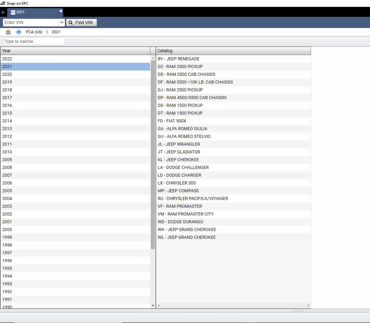This screenshot has width=370, height=323.
Task: Open DD - RAM 3500 CAB CHASSIS
Action: pyautogui.click(x=234, y=74)
